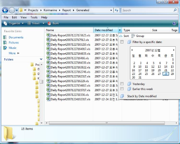Viewport: 180px width, 144px height.
Task: Select Daily Report20071227154817.xls file icon
Action: [x=48, y=85]
